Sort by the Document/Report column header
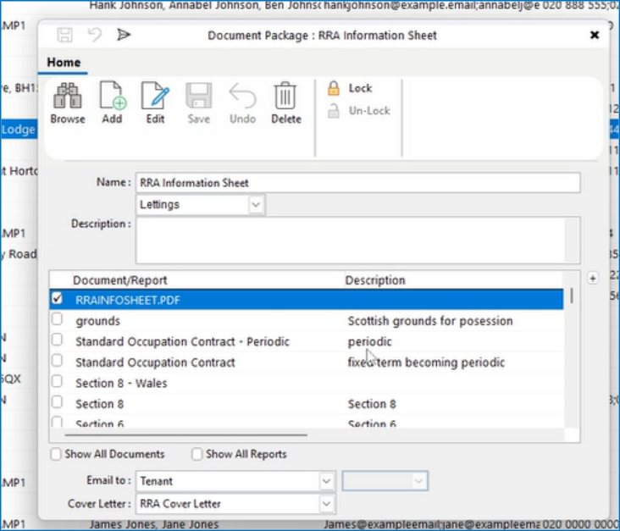The height and width of the screenshot is (531, 620). click(120, 280)
